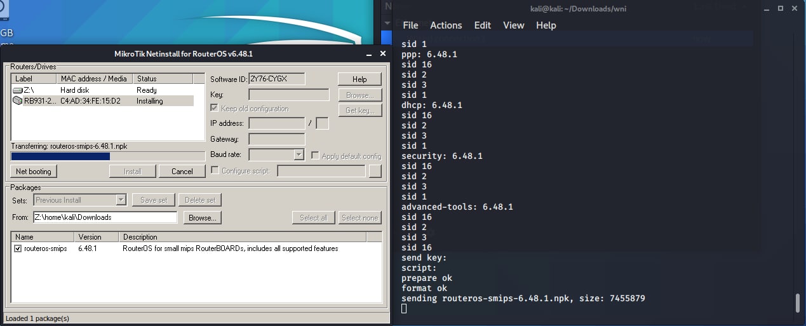This screenshot has width=806, height=326.
Task: Click the terminal cursor prompt
Action: coord(404,308)
